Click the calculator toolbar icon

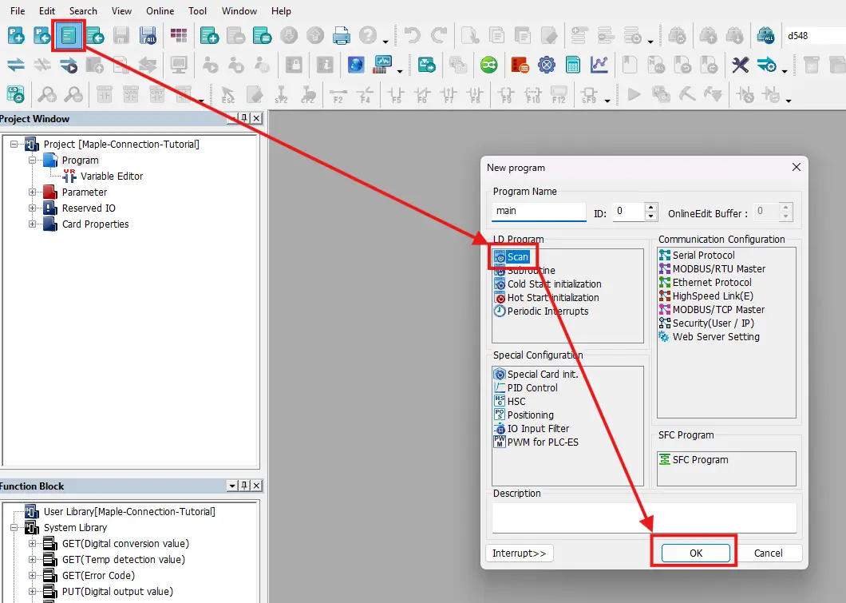point(574,65)
